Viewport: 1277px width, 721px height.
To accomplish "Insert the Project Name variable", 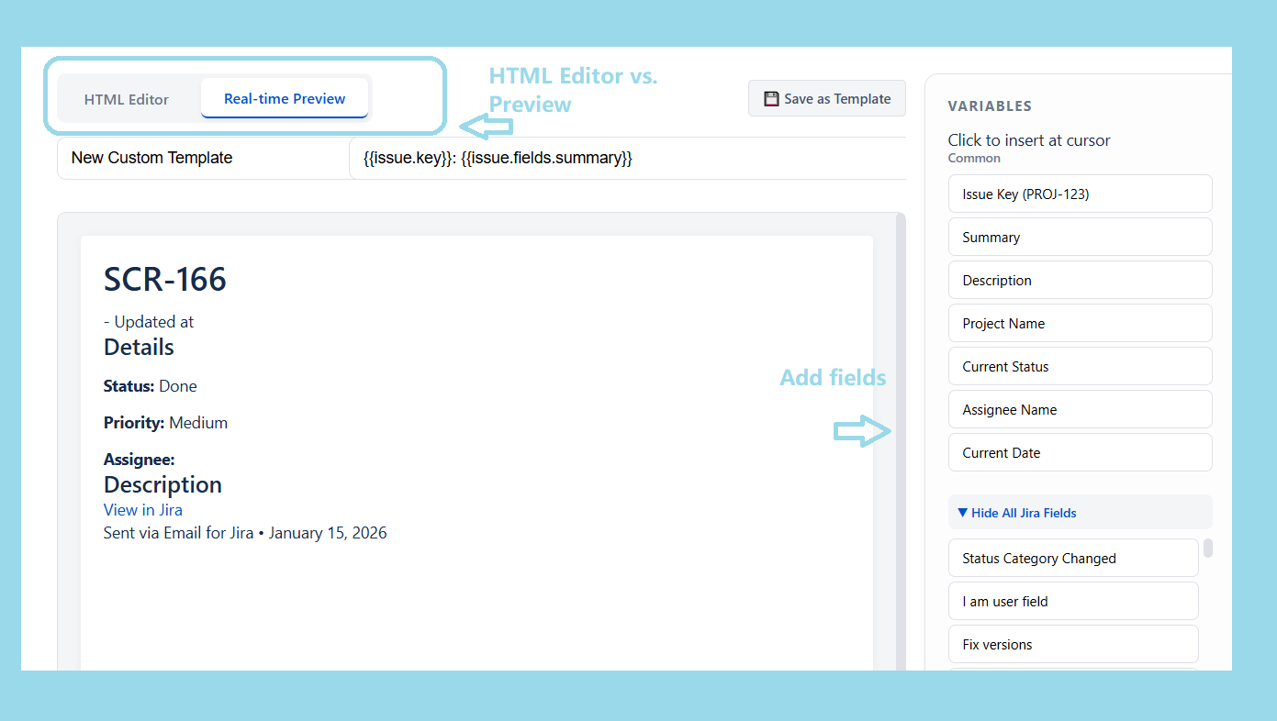I will click(x=1080, y=323).
